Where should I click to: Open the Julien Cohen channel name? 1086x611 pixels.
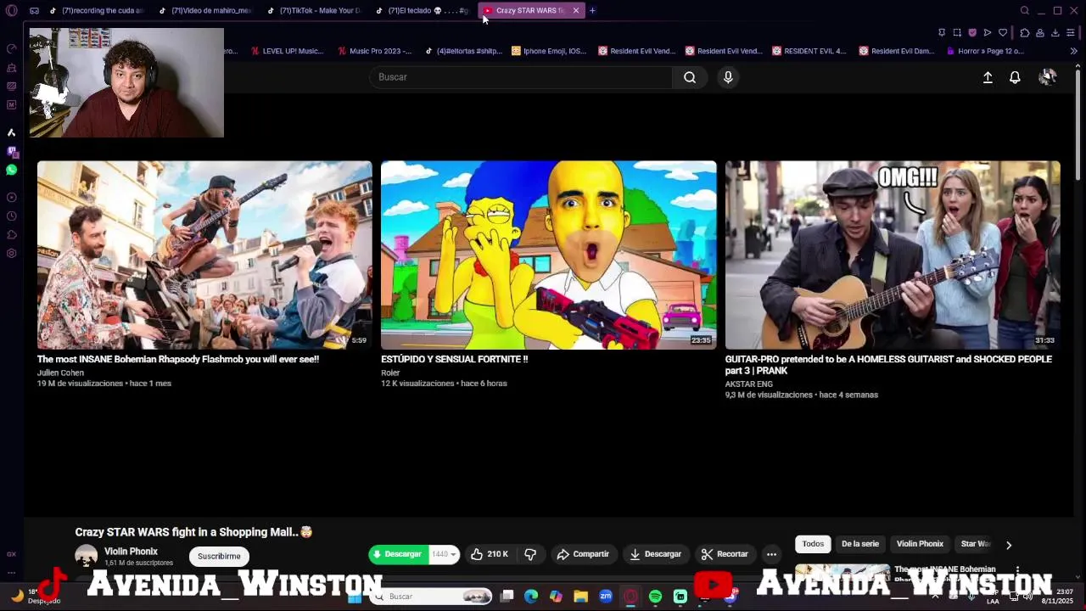[60, 373]
